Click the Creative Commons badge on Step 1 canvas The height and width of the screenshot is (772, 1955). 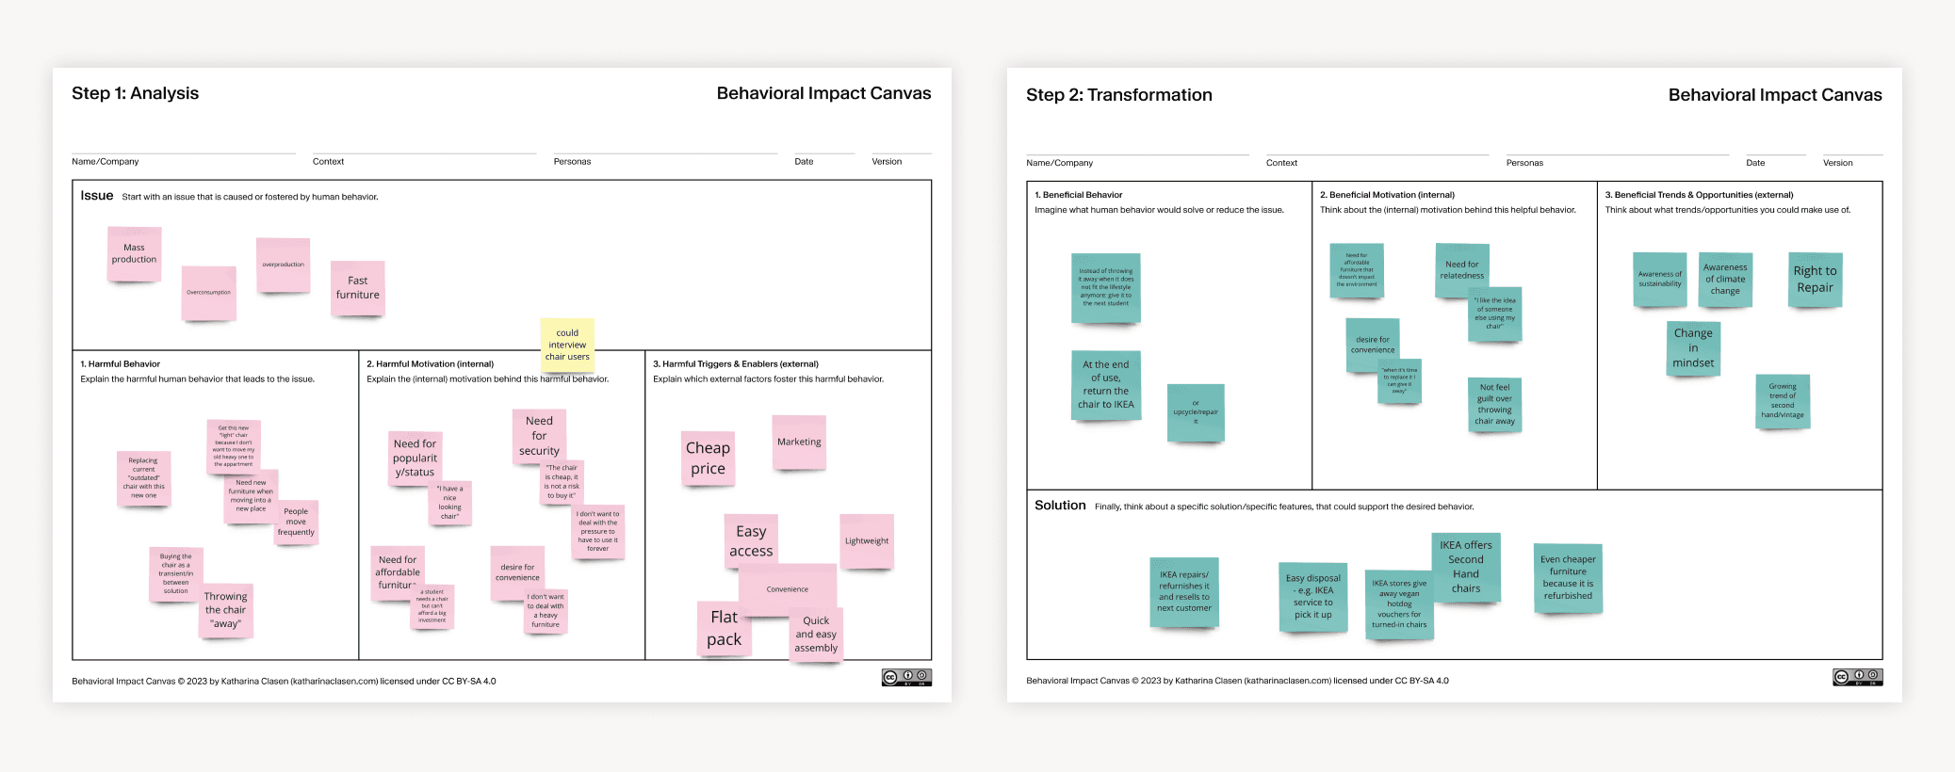click(x=906, y=677)
